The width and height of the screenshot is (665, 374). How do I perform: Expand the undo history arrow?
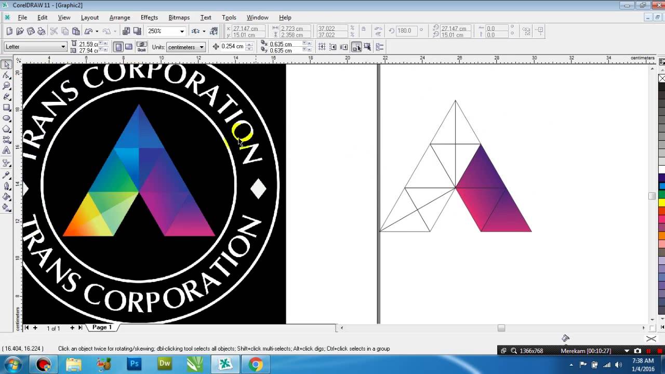(x=97, y=31)
